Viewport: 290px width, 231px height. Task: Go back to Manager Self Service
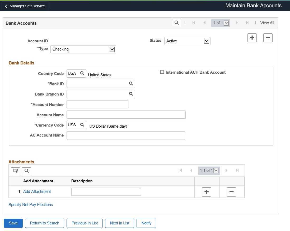(25, 6)
